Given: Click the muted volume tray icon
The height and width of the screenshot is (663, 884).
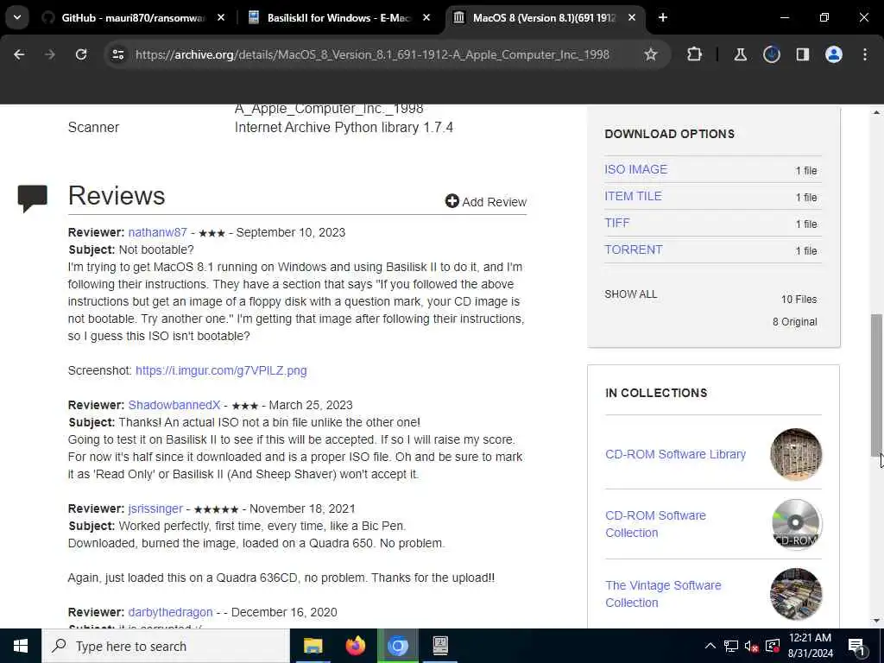Looking at the screenshot, I should click(752, 646).
